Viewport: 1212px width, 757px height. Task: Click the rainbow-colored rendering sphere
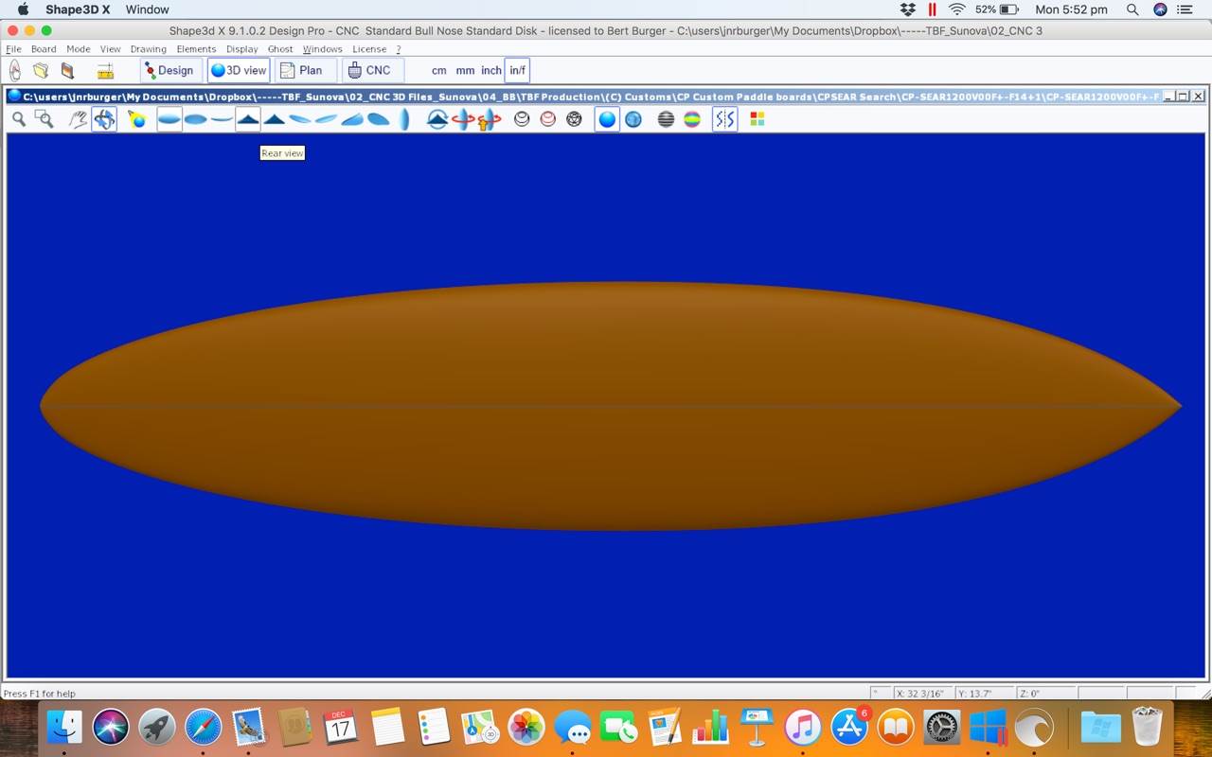click(692, 118)
